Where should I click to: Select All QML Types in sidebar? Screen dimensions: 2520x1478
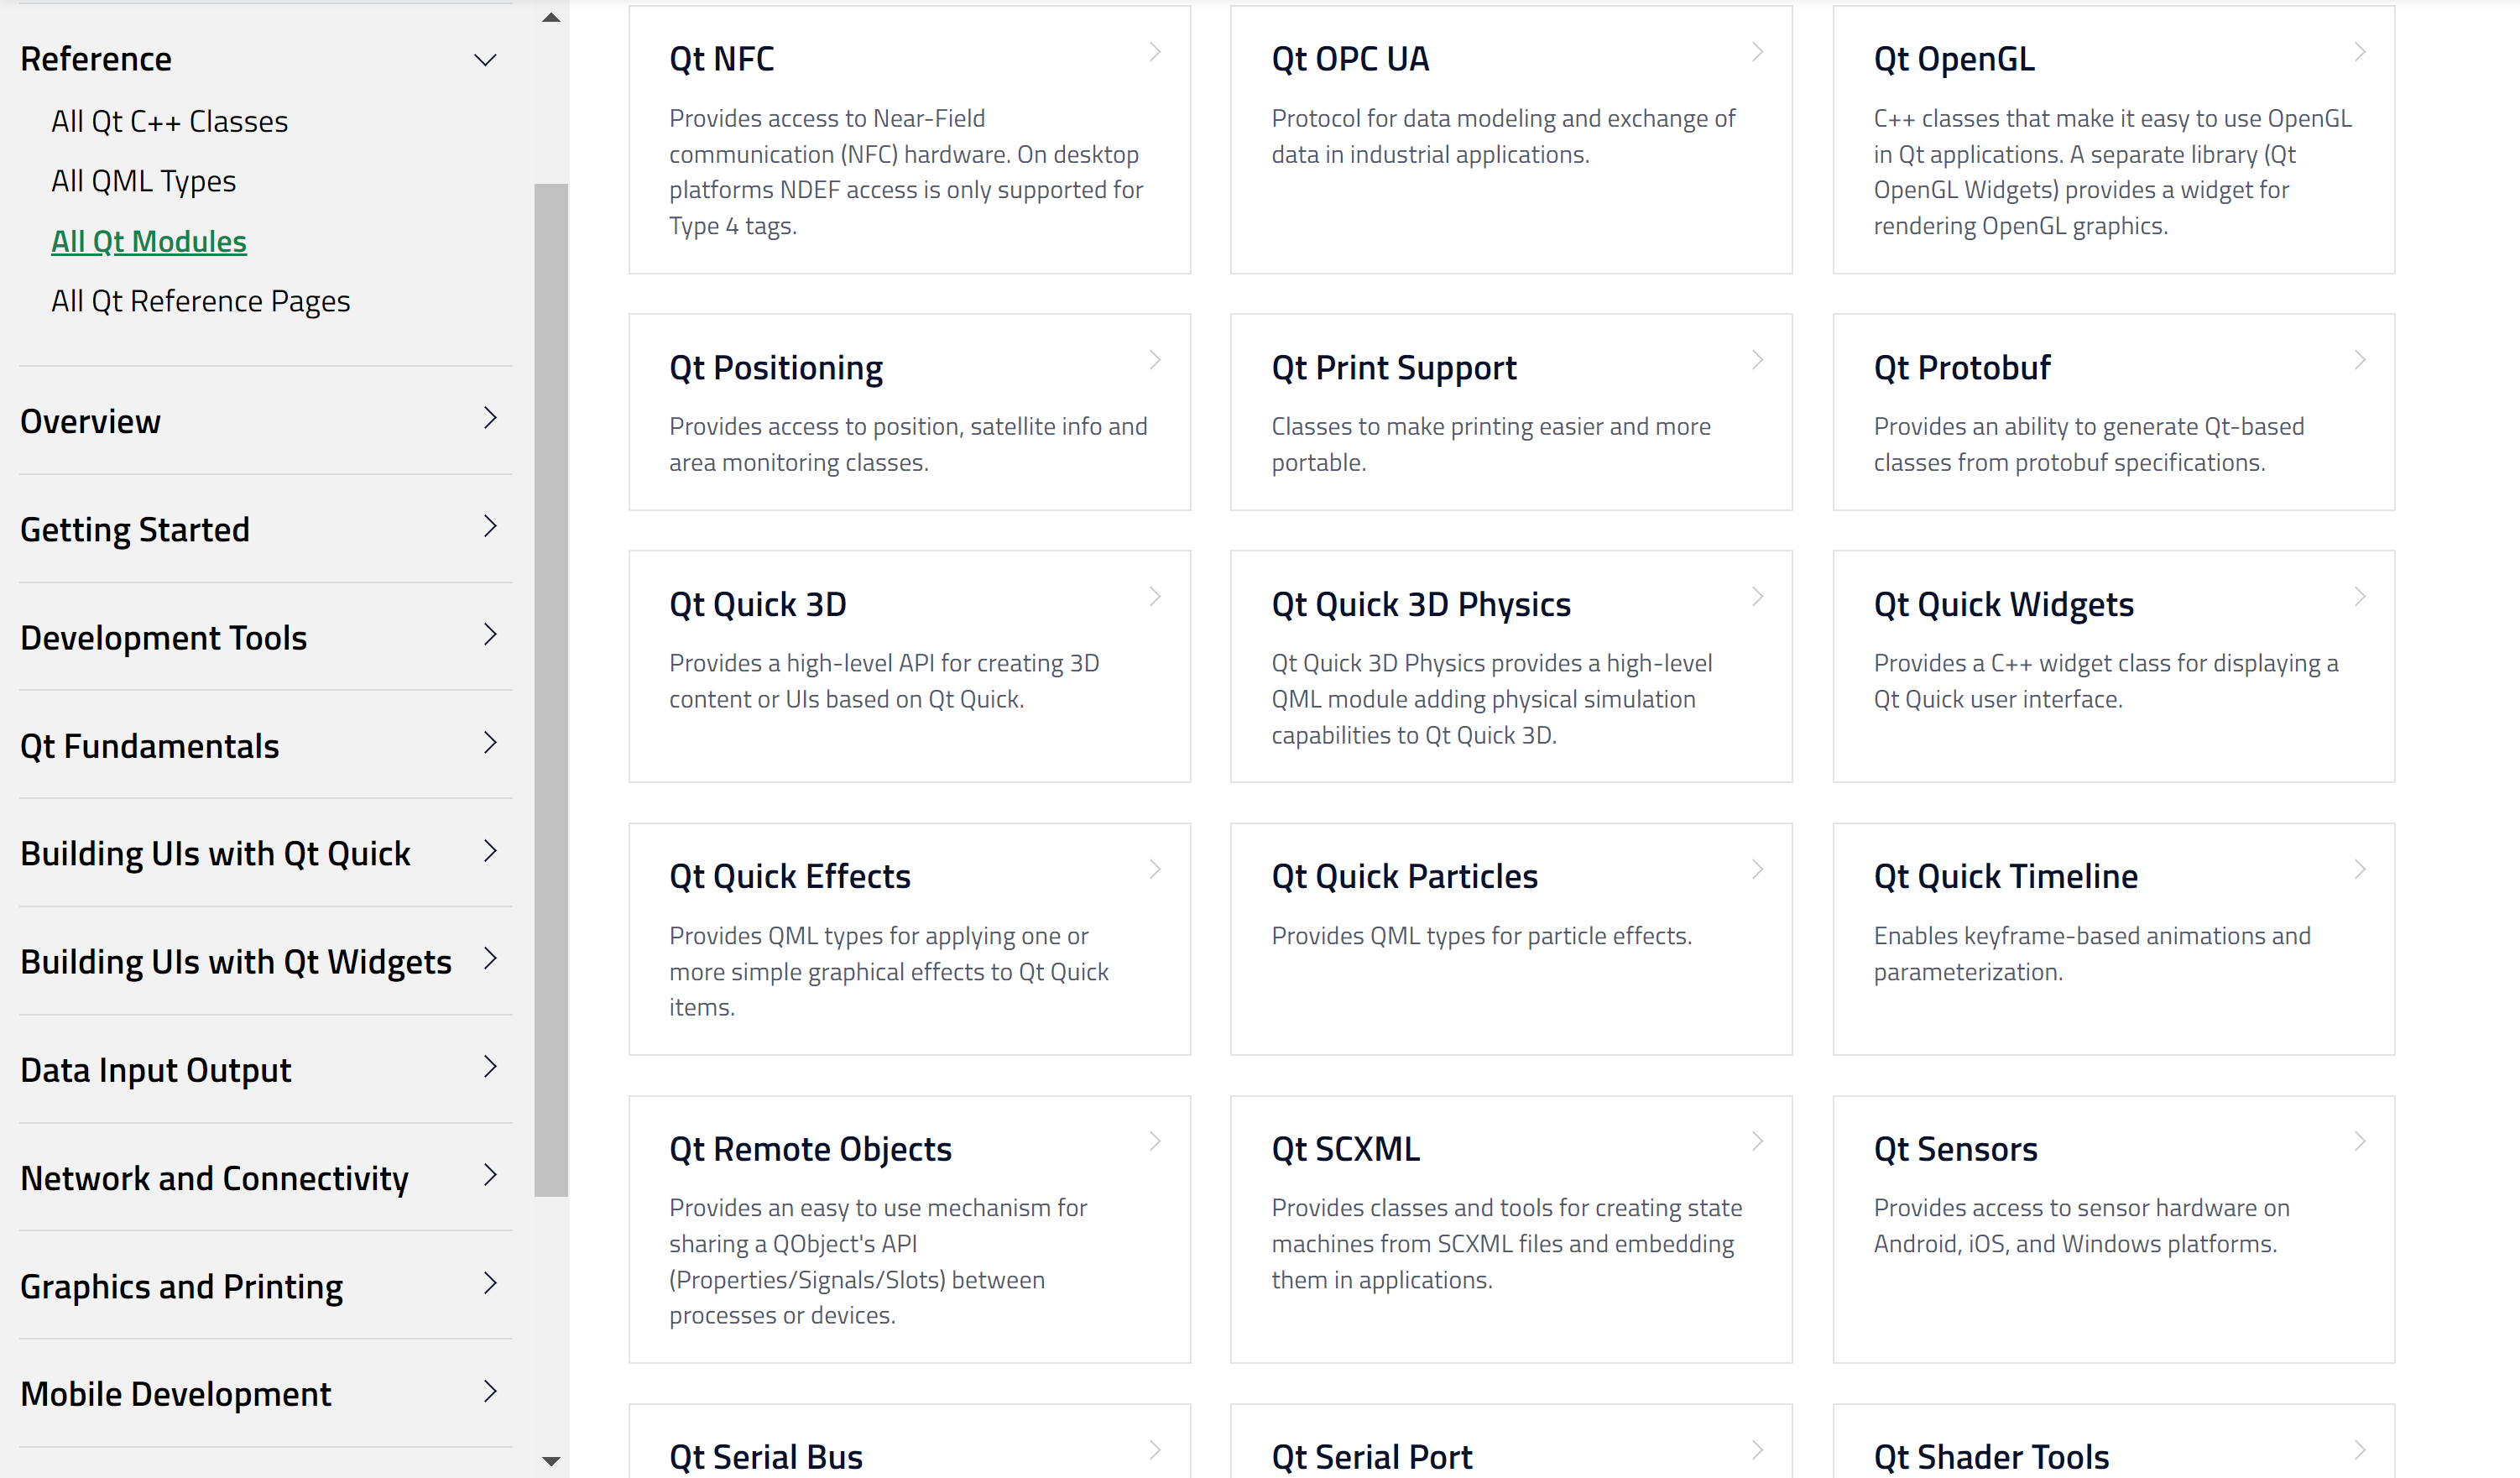[143, 182]
